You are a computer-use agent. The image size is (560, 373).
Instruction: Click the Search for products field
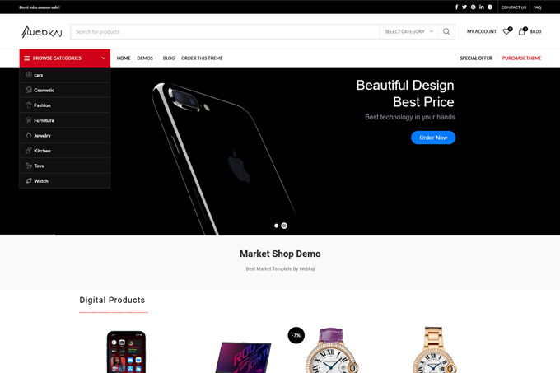tap(225, 32)
